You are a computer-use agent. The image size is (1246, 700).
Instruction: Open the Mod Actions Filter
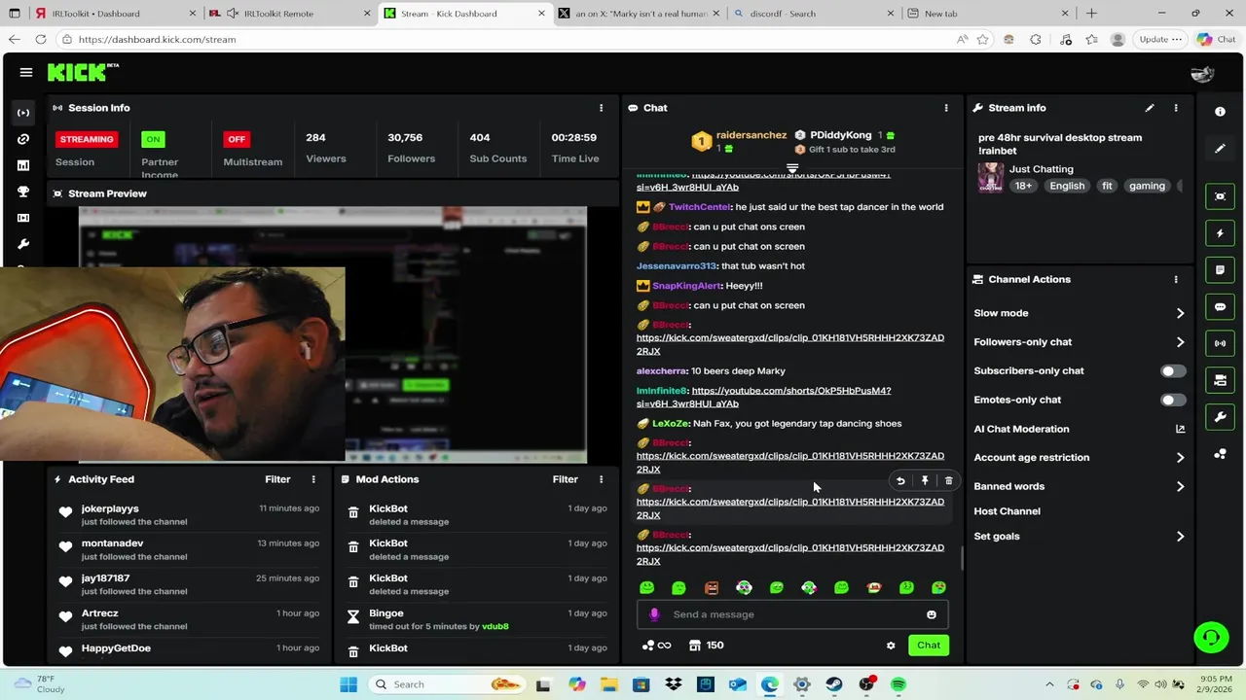tap(566, 479)
